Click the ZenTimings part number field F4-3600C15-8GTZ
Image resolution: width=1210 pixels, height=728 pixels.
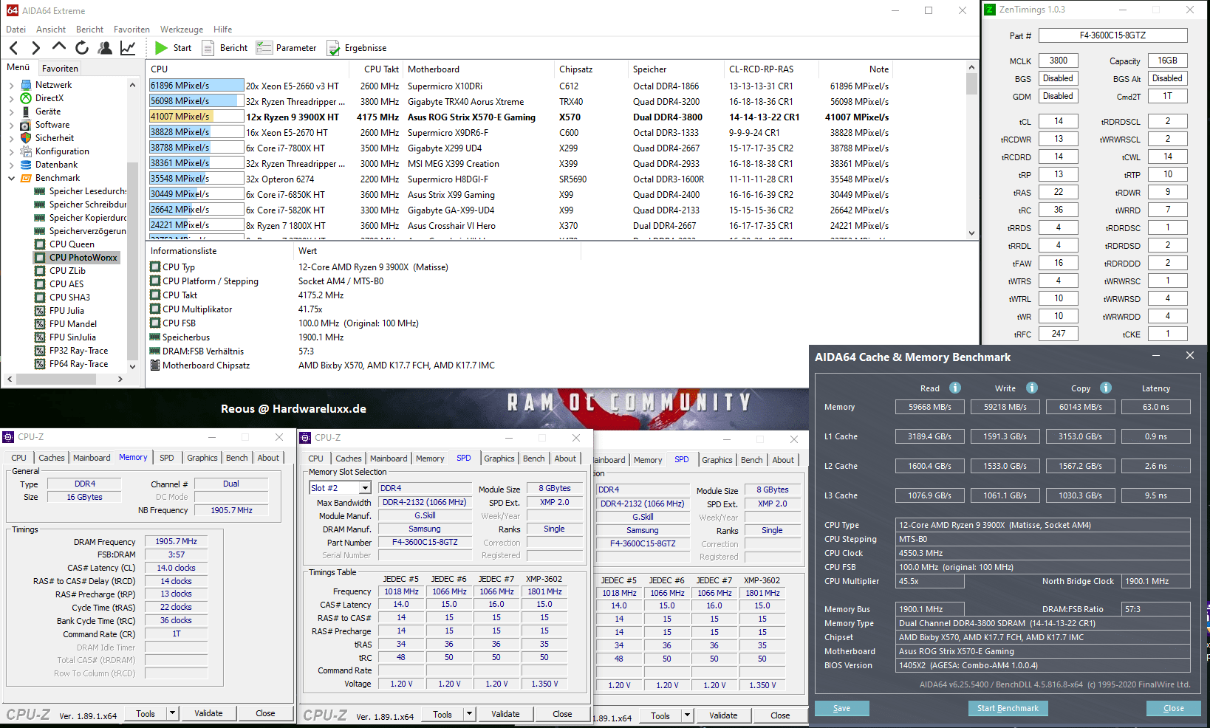pos(1112,35)
